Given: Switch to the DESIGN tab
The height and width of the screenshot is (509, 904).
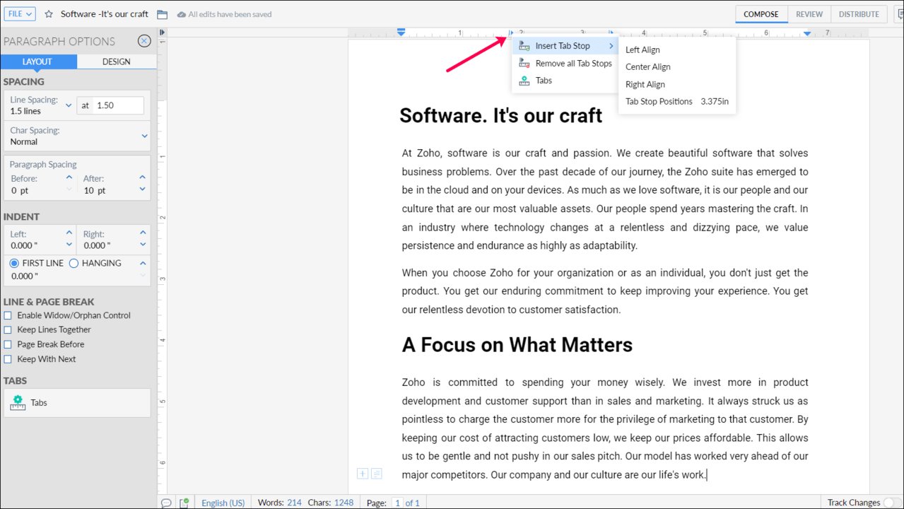Looking at the screenshot, I should (x=117, y=62).
